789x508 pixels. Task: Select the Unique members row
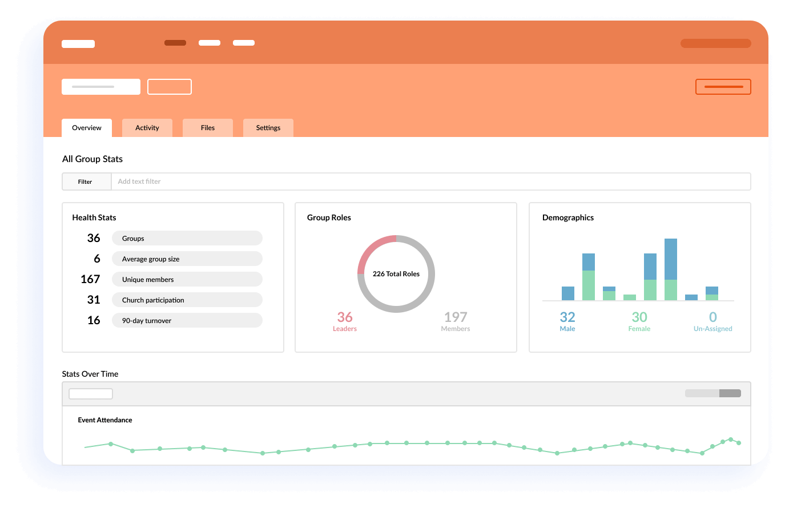pos(187,279)
